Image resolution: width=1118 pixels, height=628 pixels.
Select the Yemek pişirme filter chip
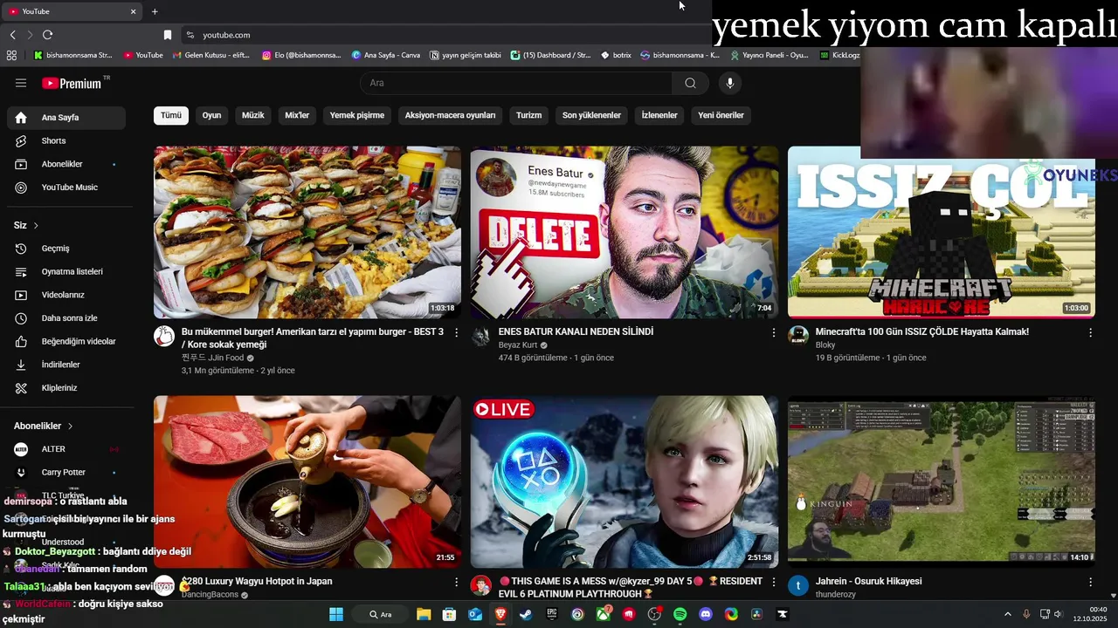point(357,115)
